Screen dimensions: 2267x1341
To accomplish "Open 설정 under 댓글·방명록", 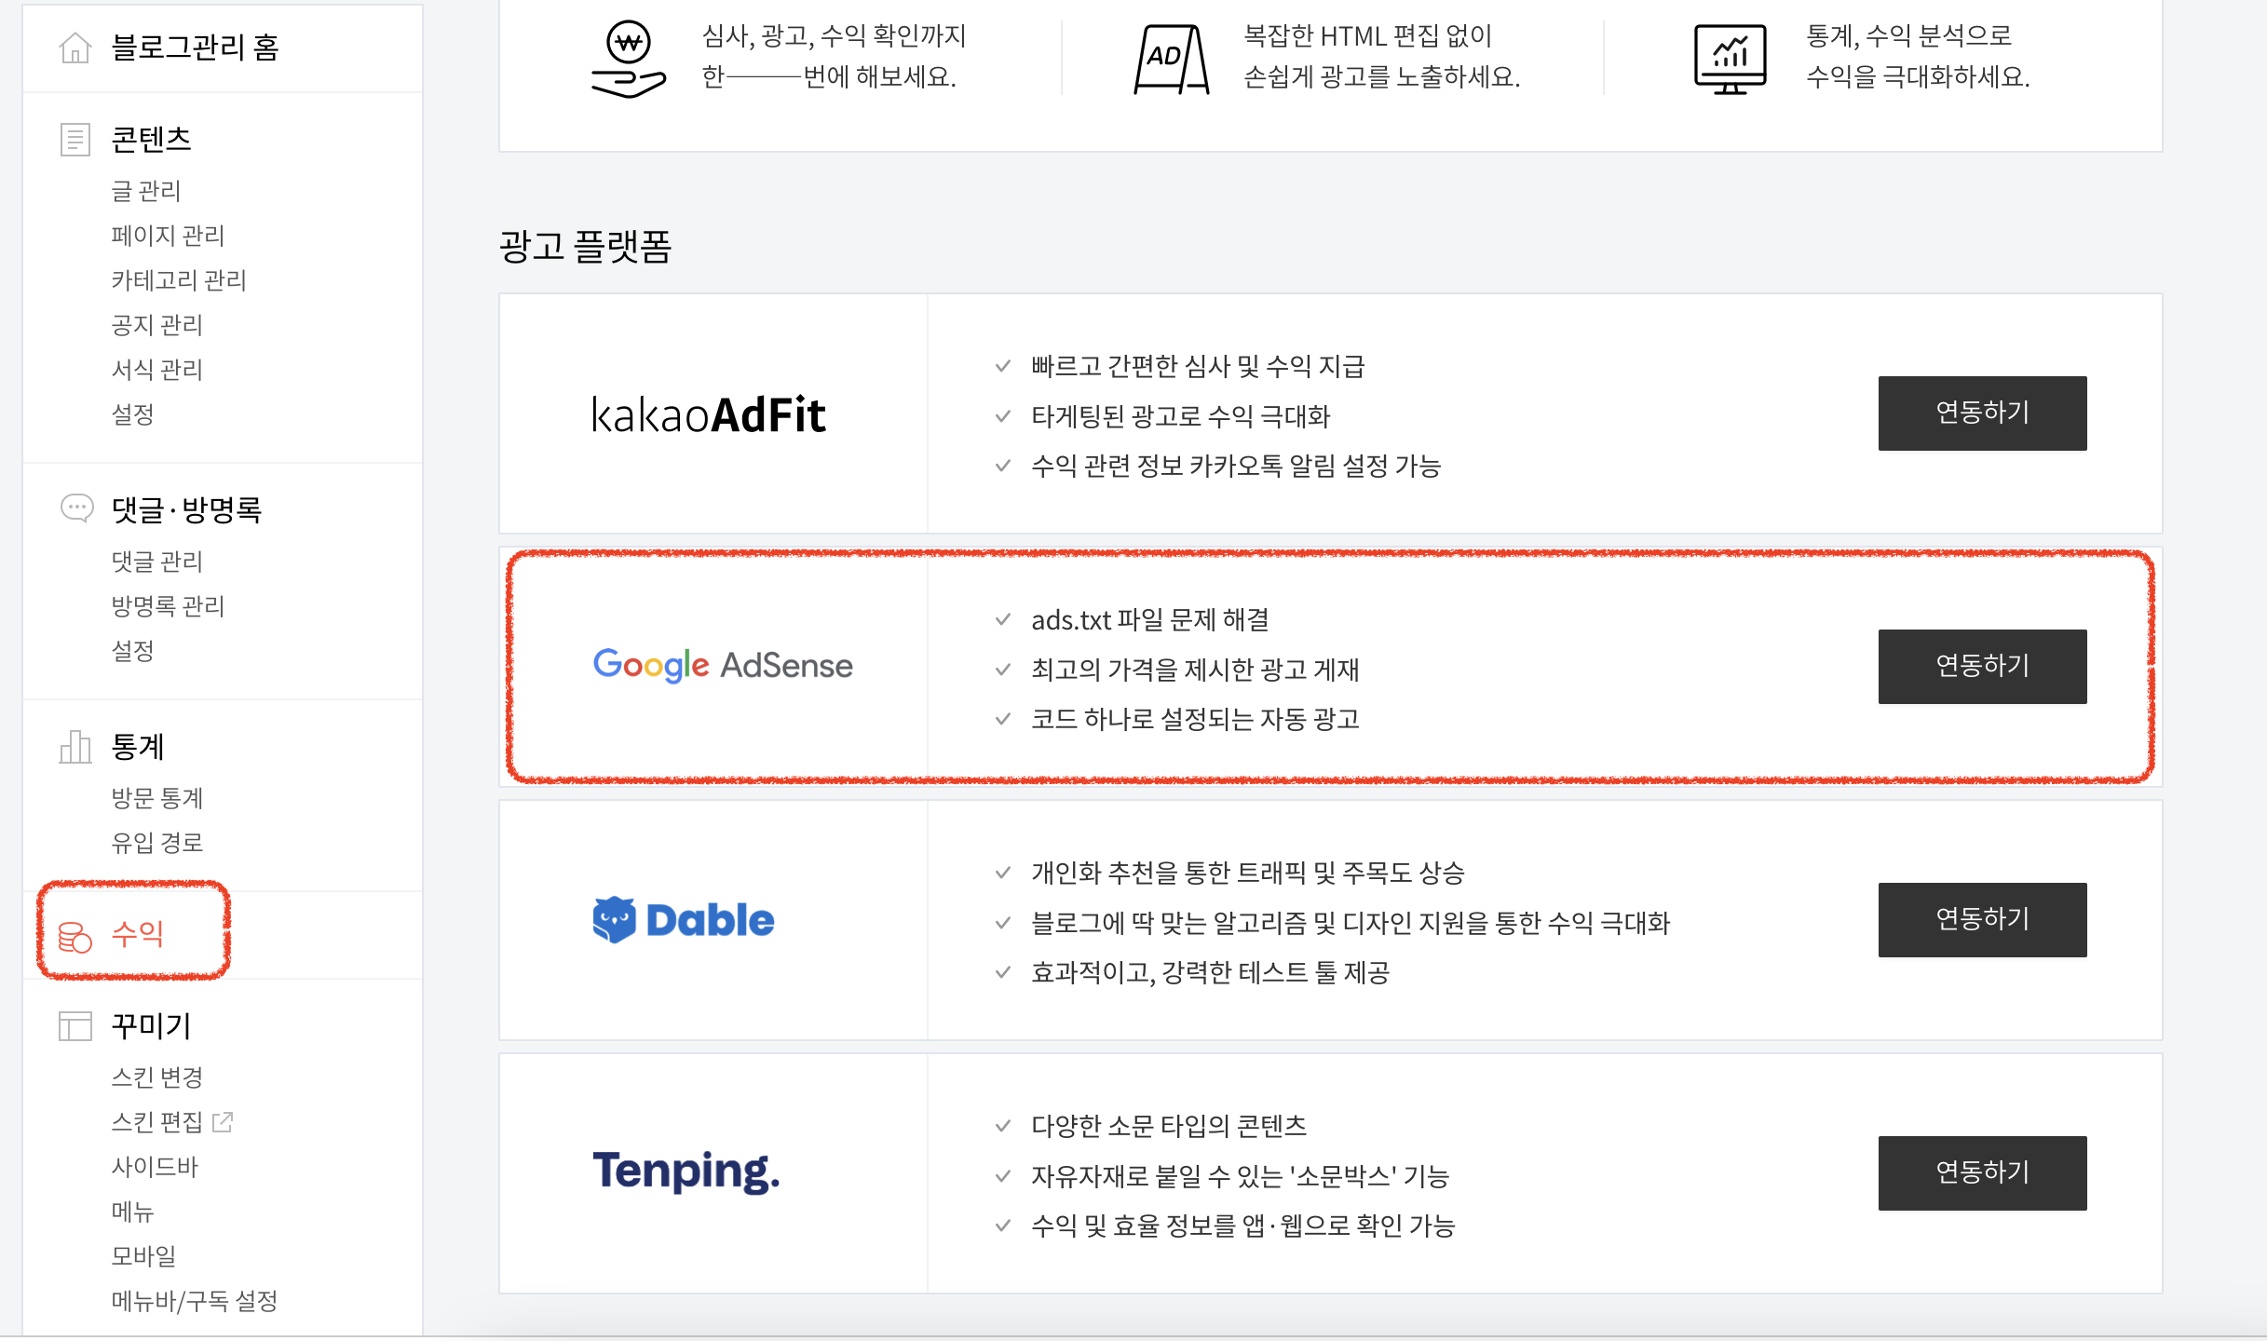I will [133, 651].
